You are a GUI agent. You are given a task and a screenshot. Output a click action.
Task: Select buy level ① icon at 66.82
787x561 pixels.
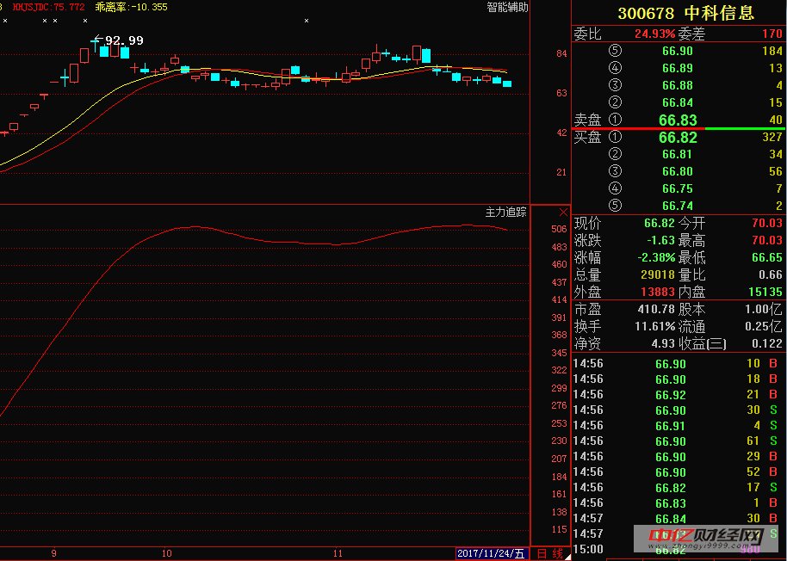(615, 137)
